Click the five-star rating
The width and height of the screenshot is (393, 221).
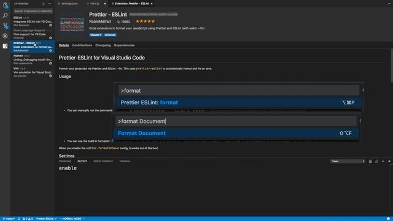tap(146, 21)
